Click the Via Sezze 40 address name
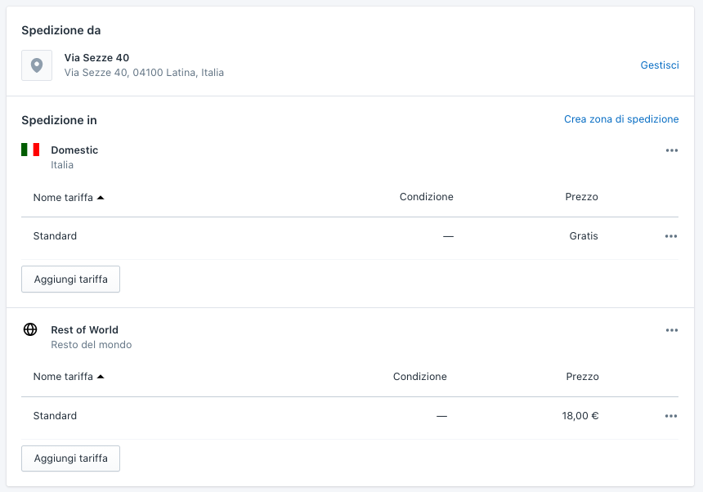This screenshot has height=492, width=703. click(x=96, y=58)
